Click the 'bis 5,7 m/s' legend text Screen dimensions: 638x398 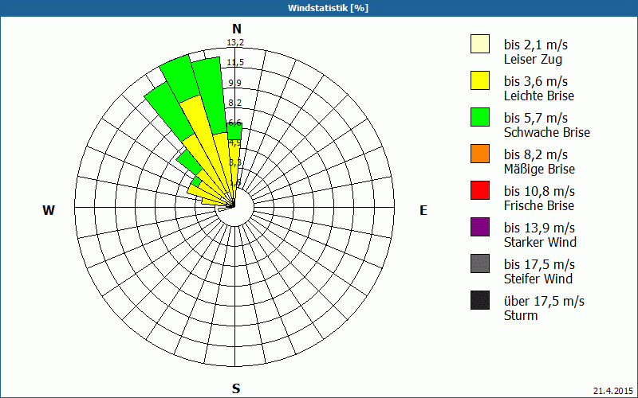535,118
